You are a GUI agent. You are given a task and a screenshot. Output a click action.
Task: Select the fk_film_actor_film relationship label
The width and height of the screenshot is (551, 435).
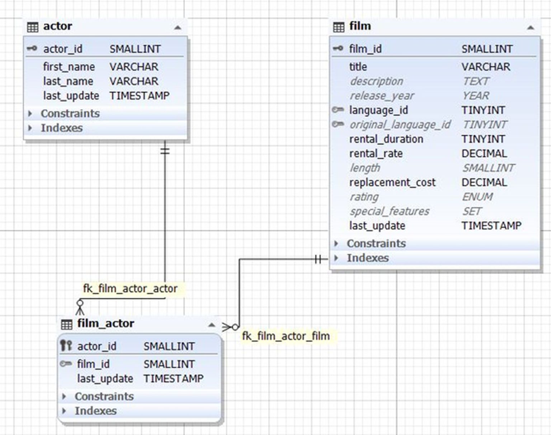(287, 336)
